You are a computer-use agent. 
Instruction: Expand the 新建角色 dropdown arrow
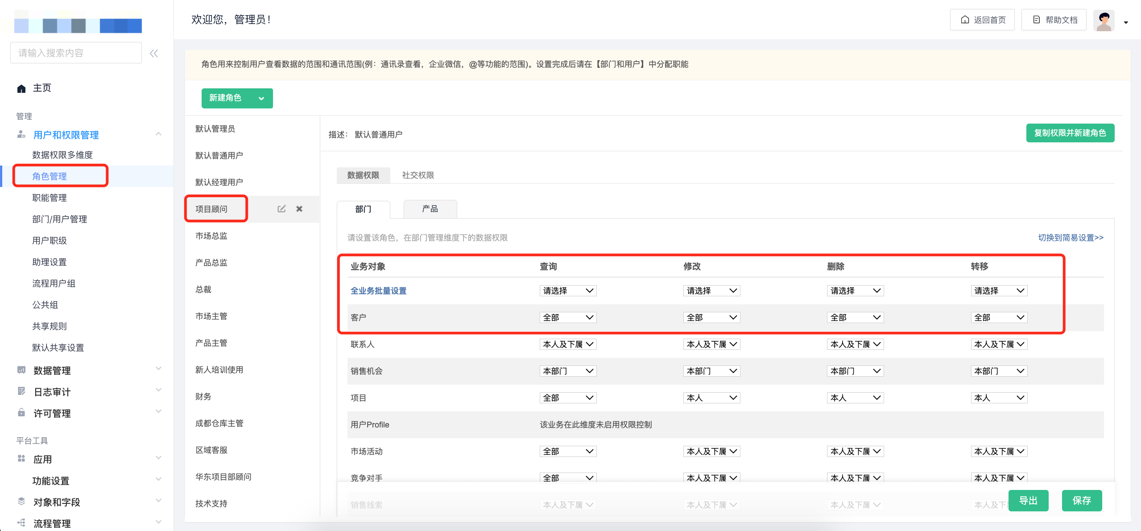(261, 99)
